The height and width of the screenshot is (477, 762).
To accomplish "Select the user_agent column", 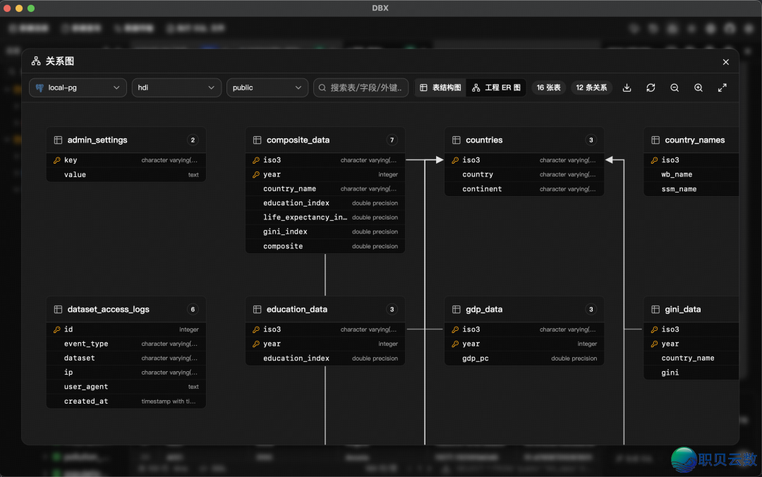I will coord(126,387).
